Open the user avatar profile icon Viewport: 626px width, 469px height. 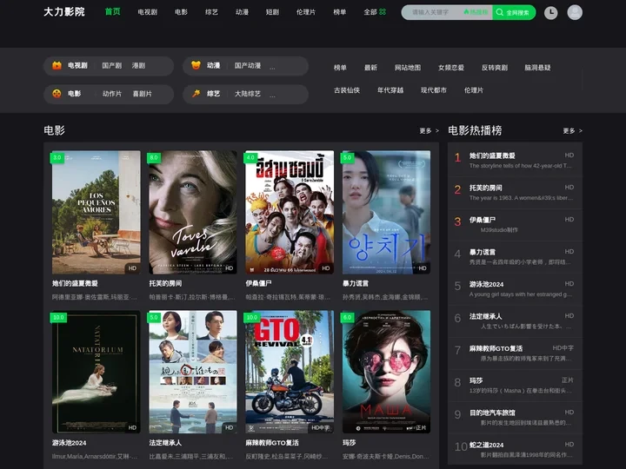[575, 12]
